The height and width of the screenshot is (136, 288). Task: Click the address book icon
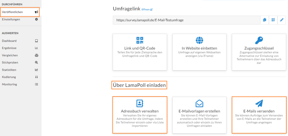(140, 103)
